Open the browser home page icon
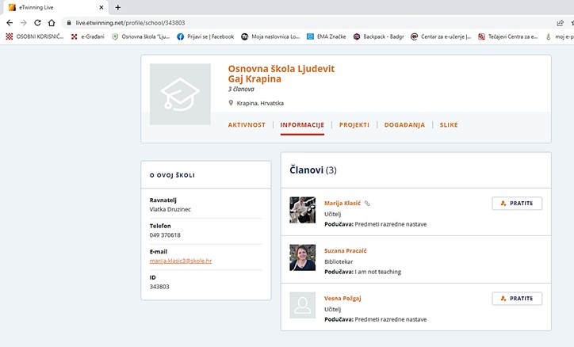Image resolution: width=574 pixels, height=347 pixels. (52, 23)
